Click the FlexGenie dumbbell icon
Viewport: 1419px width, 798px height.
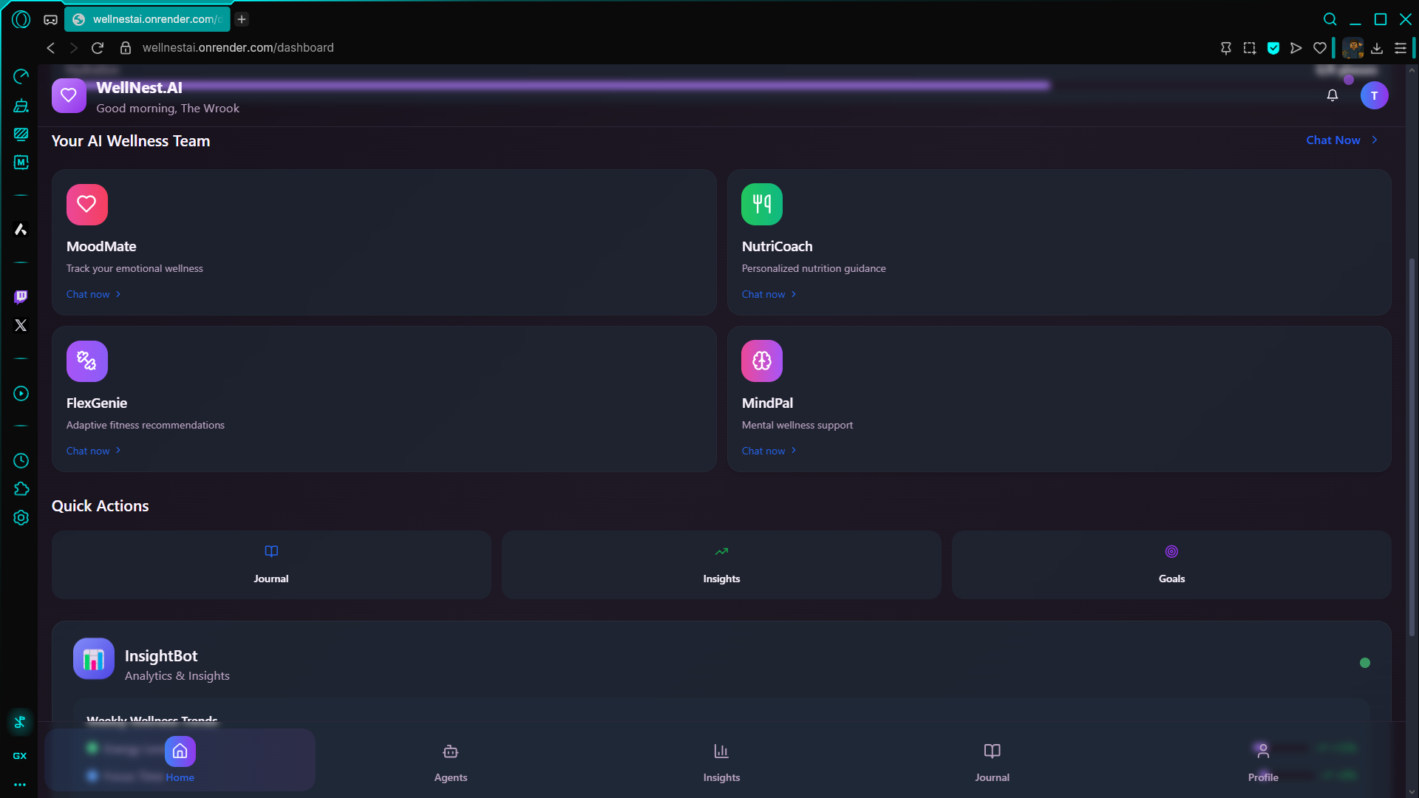(x=86, y=361)
